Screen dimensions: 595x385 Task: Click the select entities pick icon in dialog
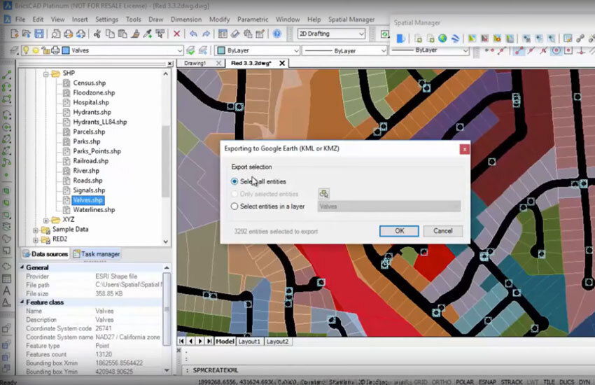tap(323, 194)
